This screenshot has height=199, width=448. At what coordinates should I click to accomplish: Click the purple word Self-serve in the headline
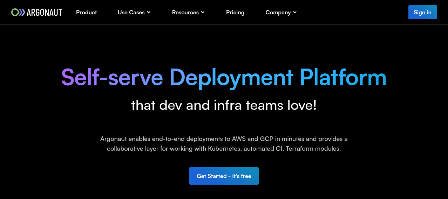[x=112, y=77]
